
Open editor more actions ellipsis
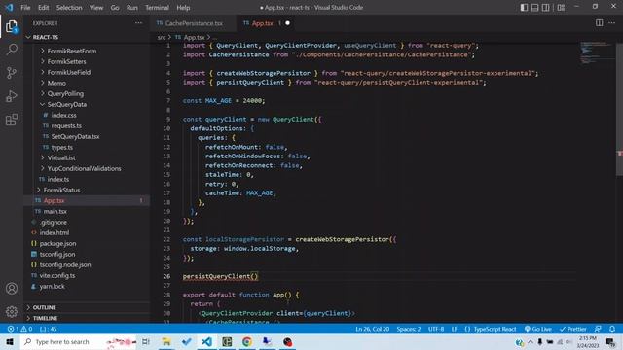pyautogui.click(x=612, y=23)
